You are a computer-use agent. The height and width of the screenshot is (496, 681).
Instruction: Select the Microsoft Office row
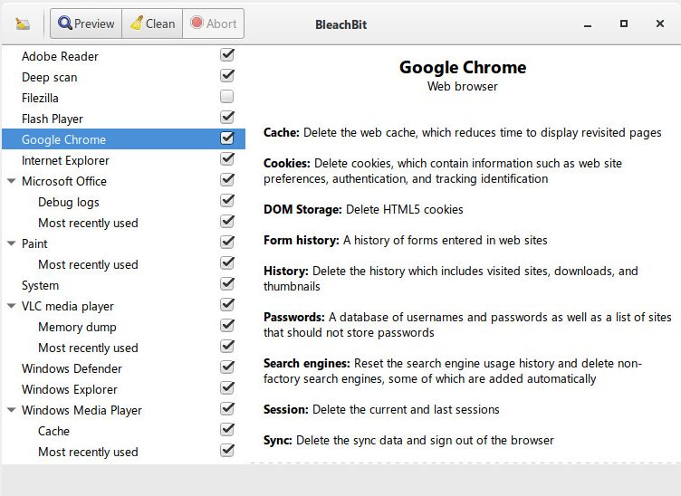tap(123, 181)
